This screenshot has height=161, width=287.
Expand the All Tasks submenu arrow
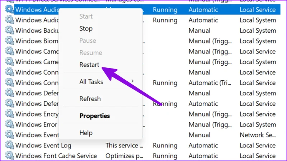132,81
